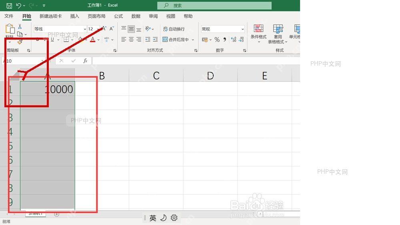
Task: Switch to the 插入 tab
Action: pyautogui.click(x=74, y=16)
